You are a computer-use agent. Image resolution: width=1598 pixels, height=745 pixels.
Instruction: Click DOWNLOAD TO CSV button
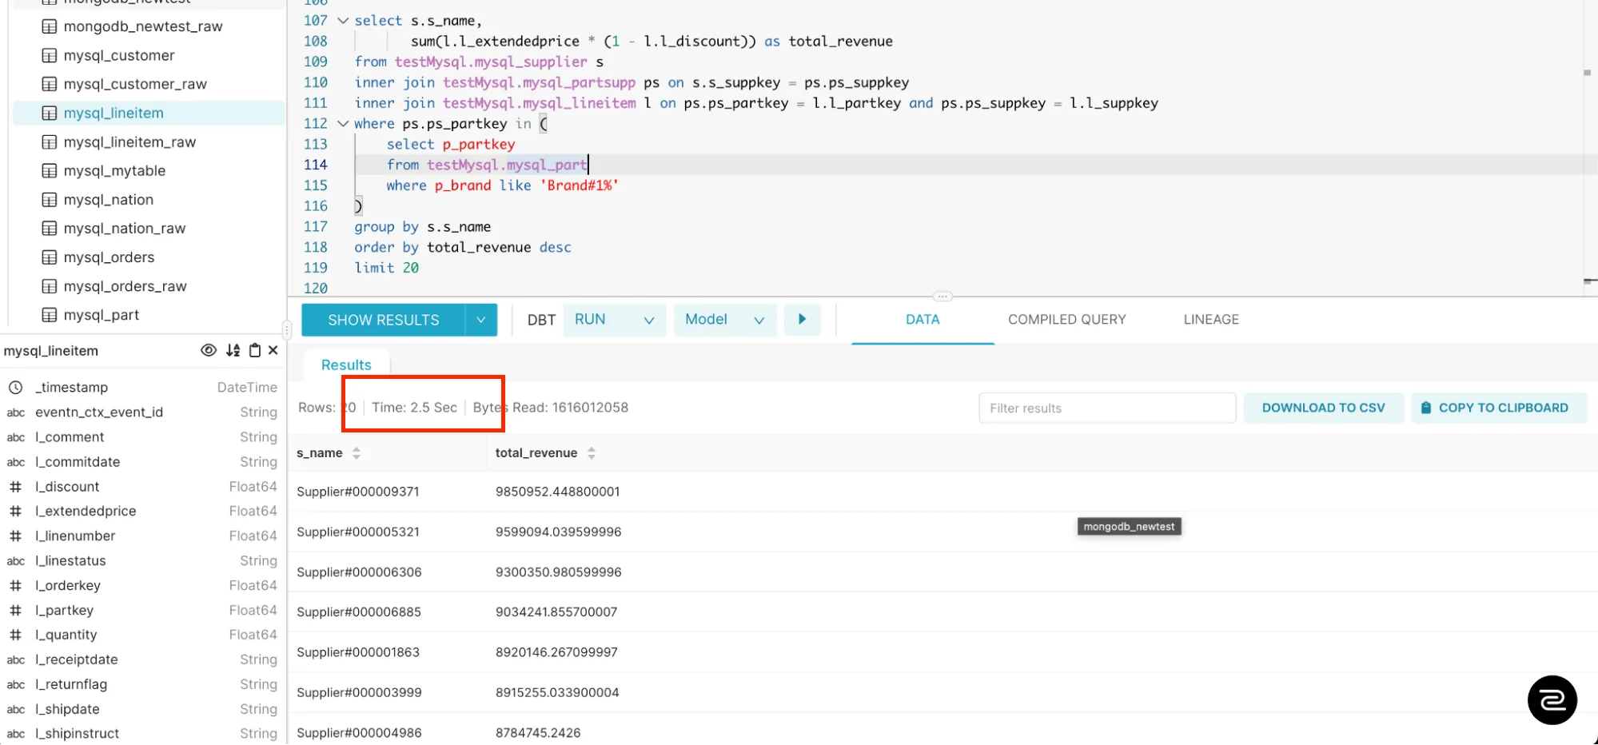1323,408
